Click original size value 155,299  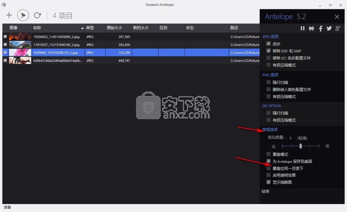pyautogui.click(x=124, y=53)
